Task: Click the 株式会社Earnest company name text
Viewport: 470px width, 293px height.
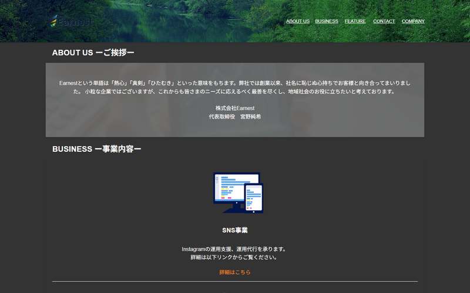Action: (235, 108)
